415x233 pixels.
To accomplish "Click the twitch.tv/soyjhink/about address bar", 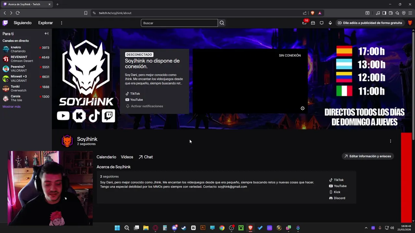I will click(x=198, y=13).
